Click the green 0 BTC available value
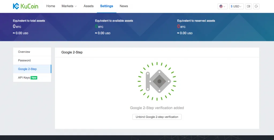274x140 pixels. [99, 26]
